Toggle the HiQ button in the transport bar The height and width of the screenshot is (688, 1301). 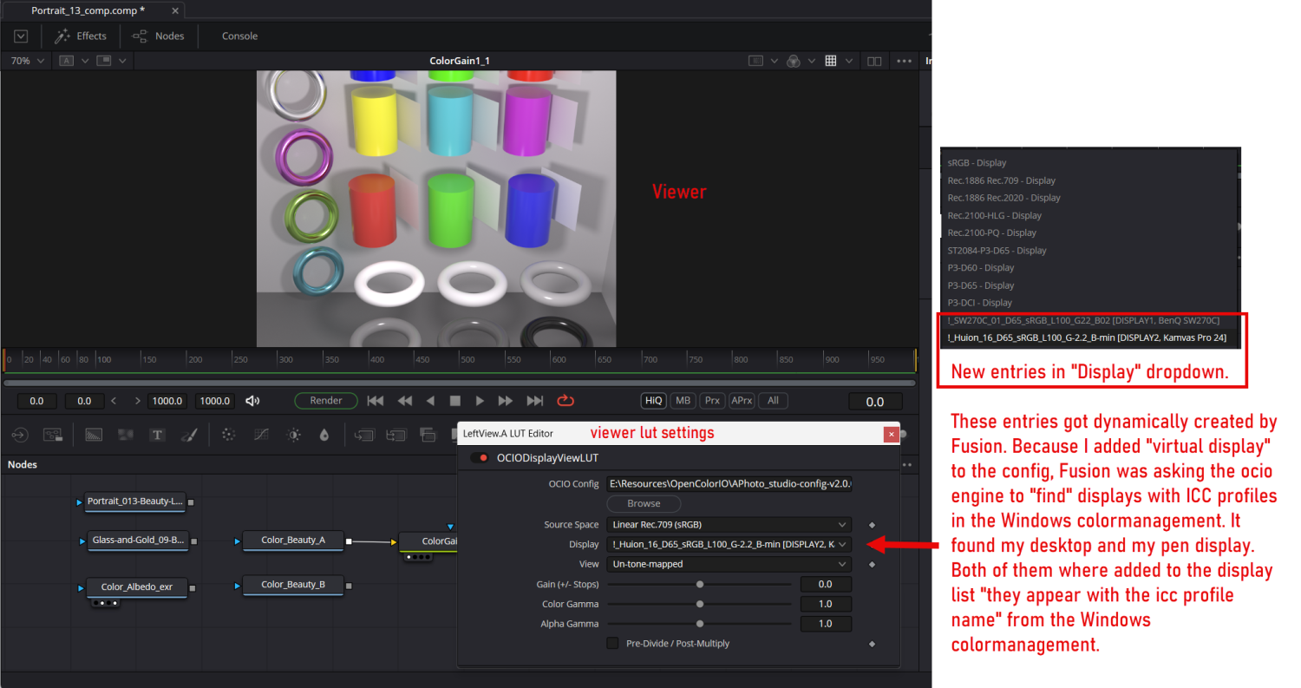click(x=653, y=400)
